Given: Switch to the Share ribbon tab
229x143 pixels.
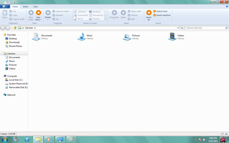Looking at the screenshot, I should pos(25,6).
